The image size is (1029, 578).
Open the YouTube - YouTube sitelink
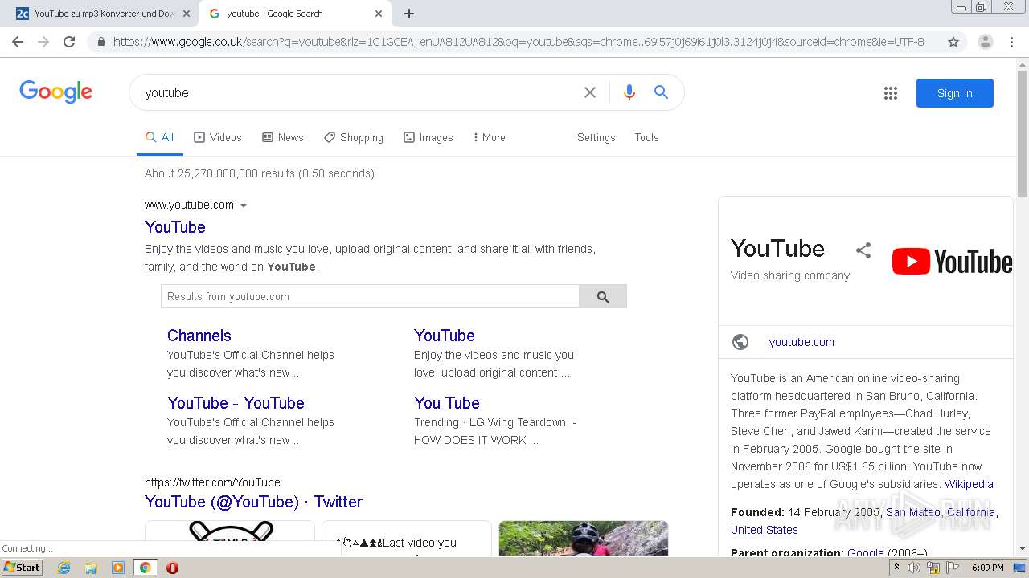click(x=236, y=403)
